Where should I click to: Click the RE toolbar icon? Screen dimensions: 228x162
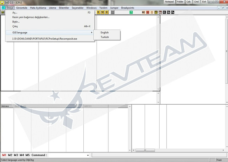[144, 12]
